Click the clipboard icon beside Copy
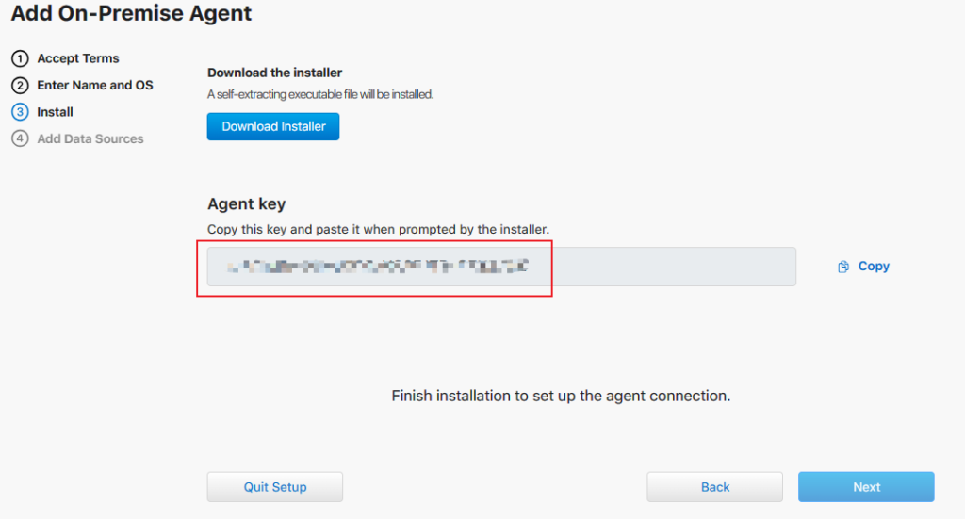 (x=843, y=267)
